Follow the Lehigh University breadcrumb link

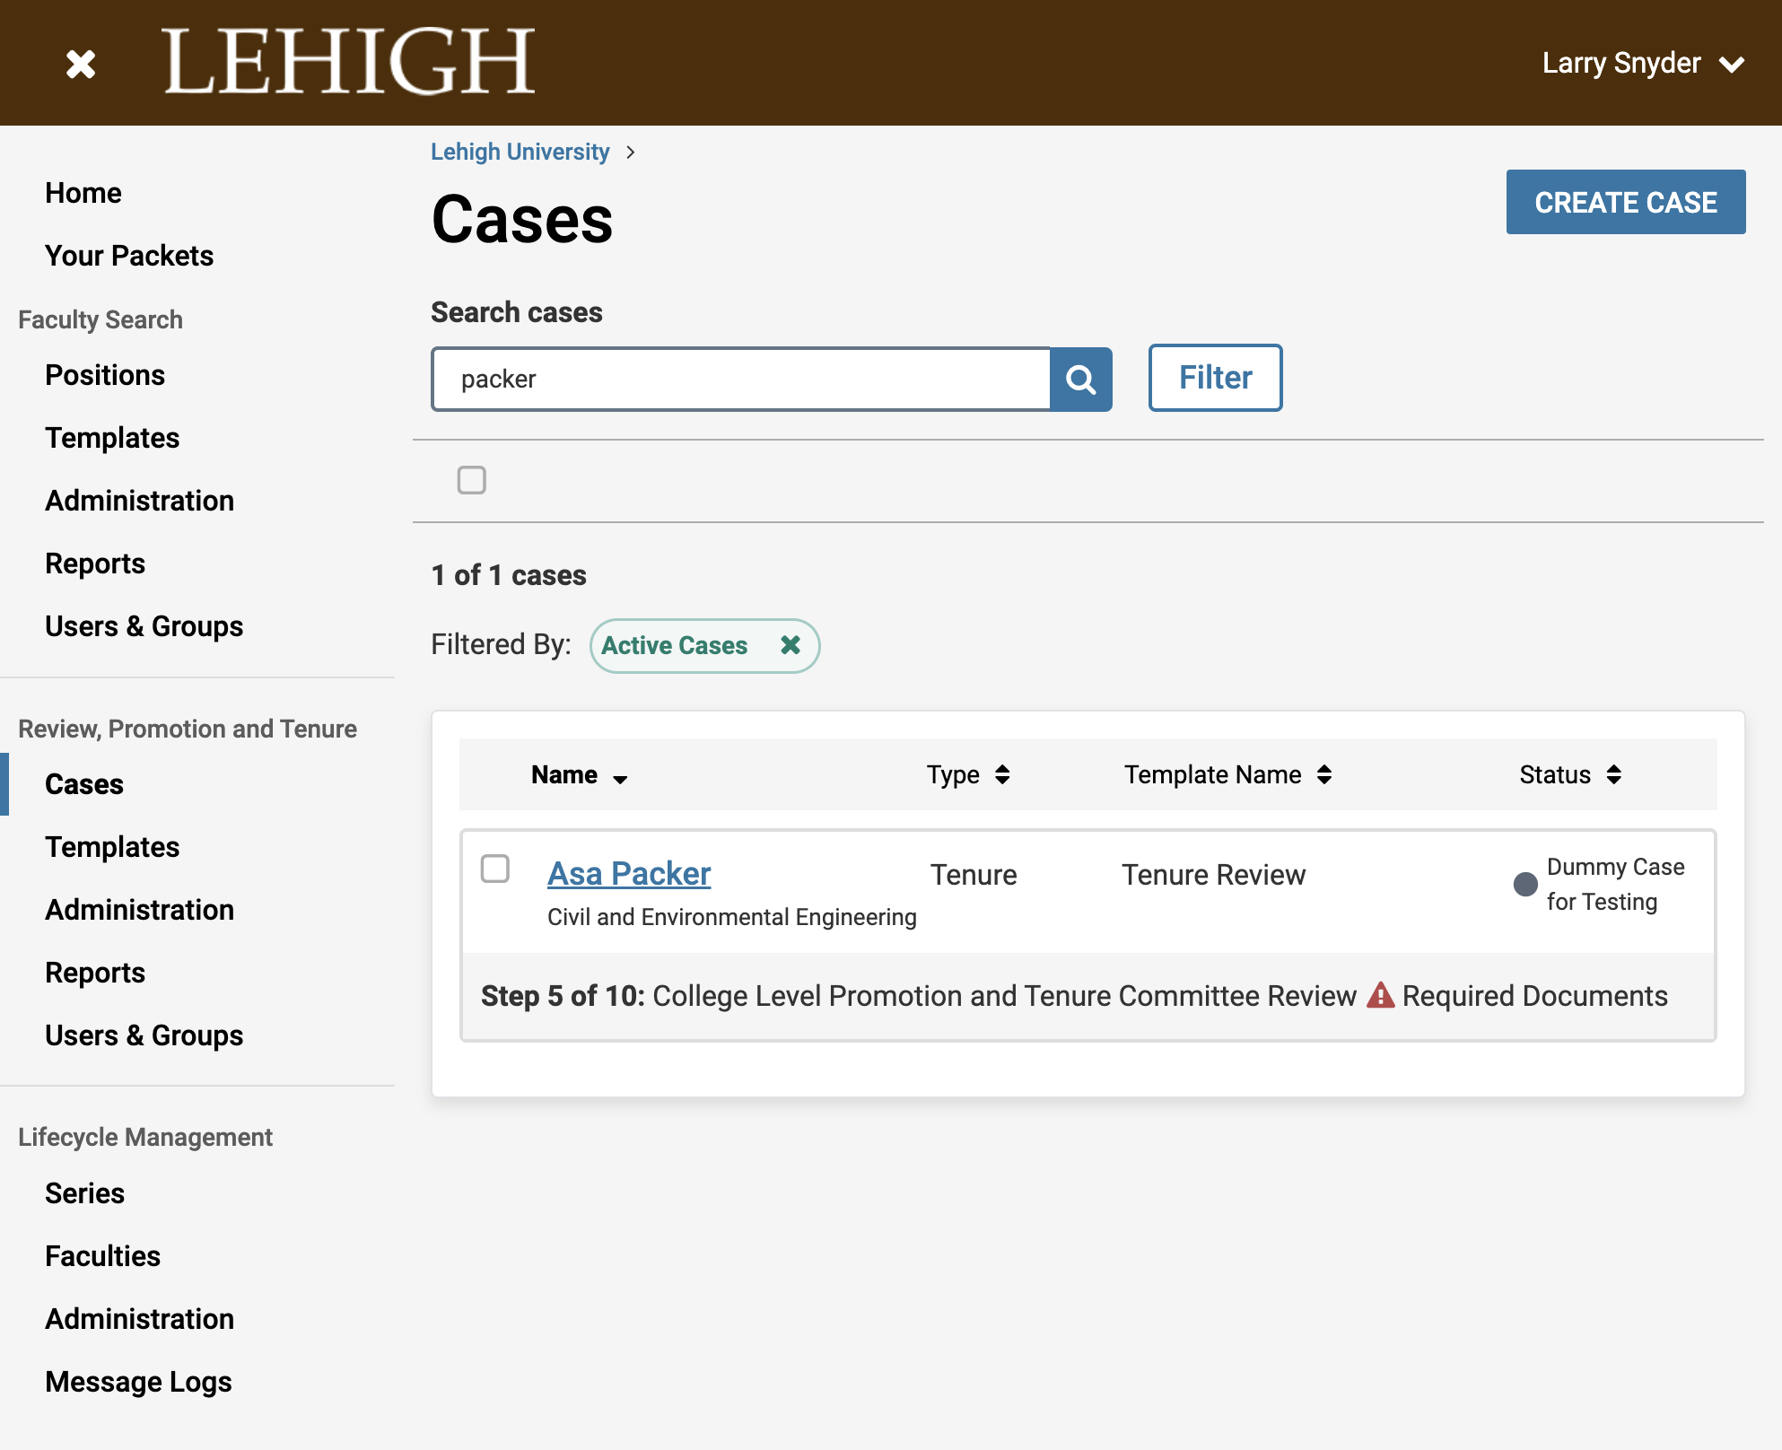tap(520, 152)
